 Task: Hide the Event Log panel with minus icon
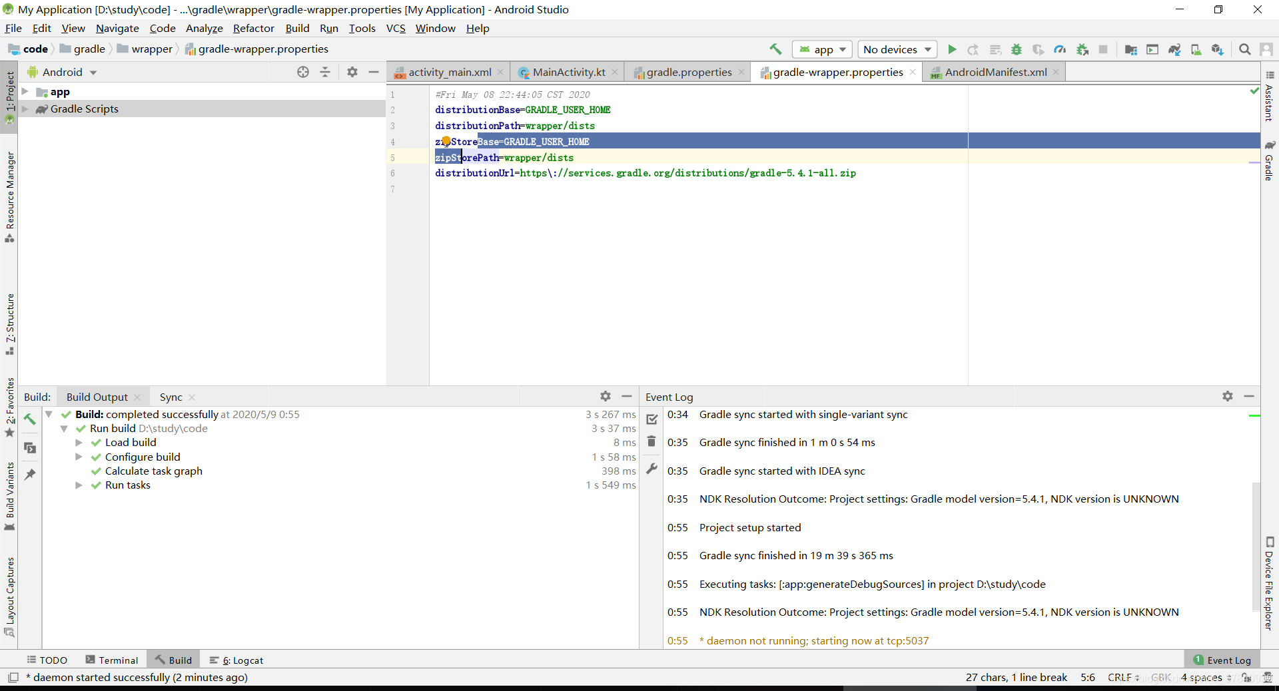pos(1249,396)
